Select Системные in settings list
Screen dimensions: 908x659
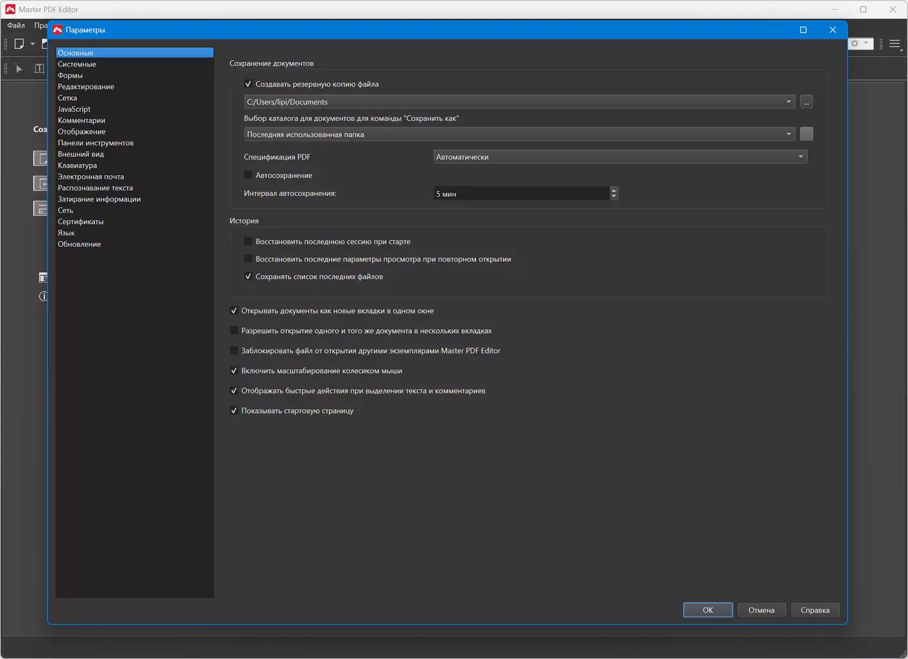(x=77, y=64)
